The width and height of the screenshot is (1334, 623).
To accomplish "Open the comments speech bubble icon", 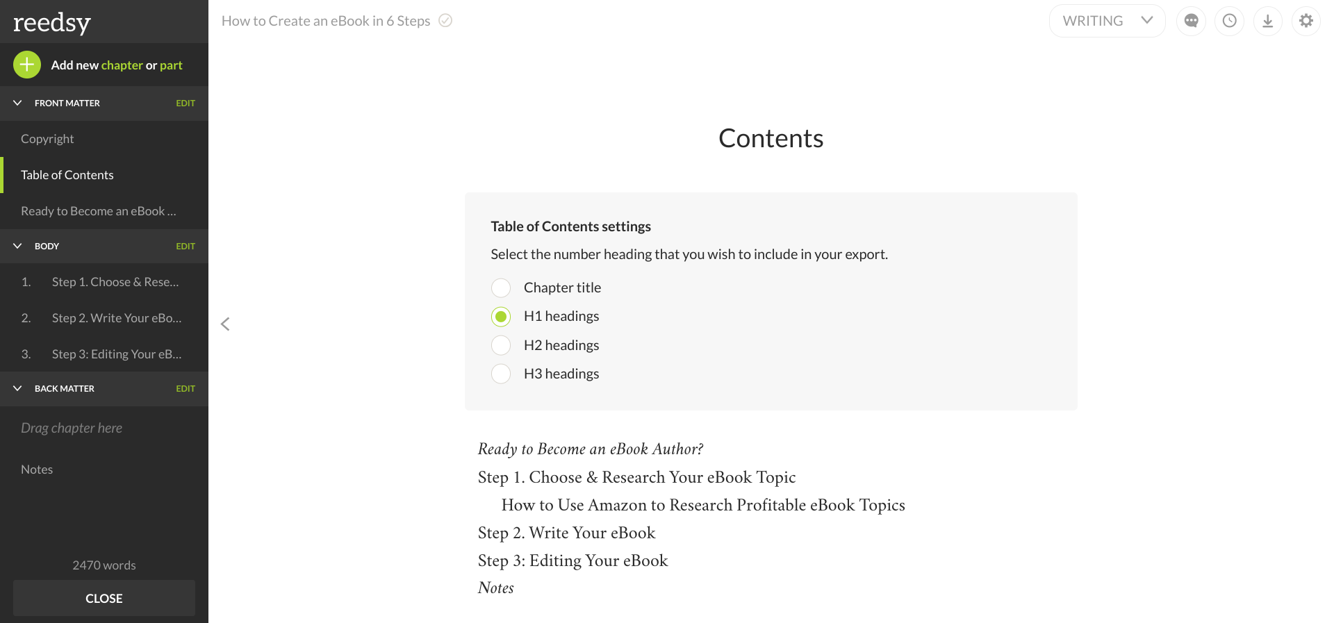I will click(1191, 21).
